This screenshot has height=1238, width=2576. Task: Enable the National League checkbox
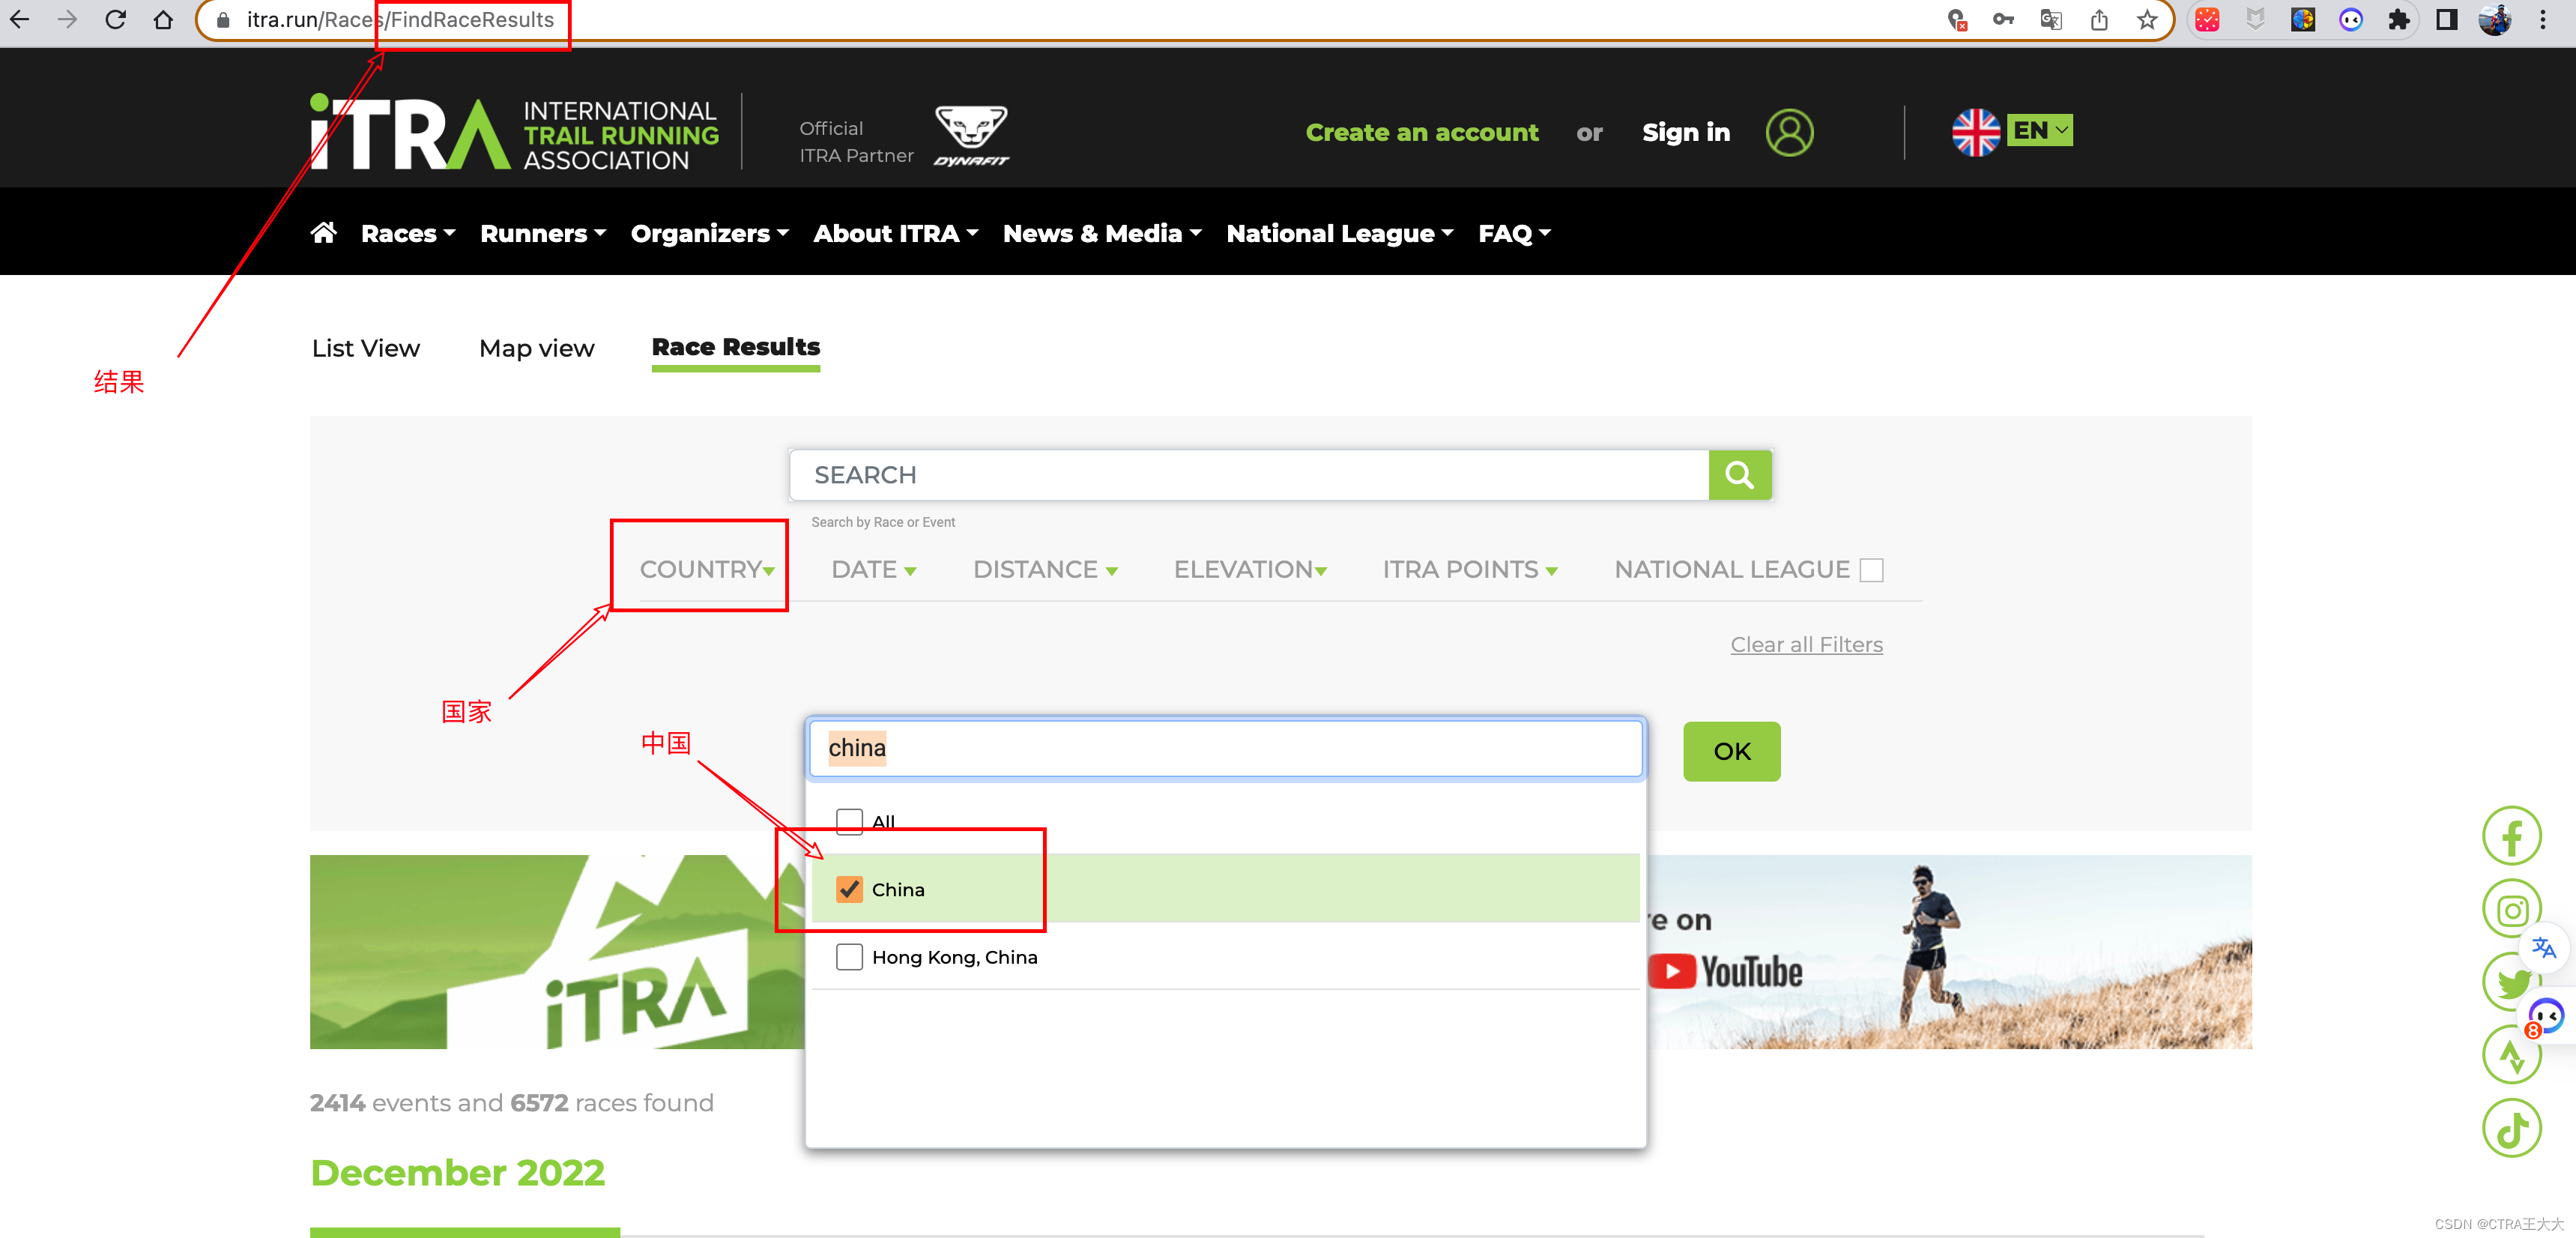(1871, 570)
